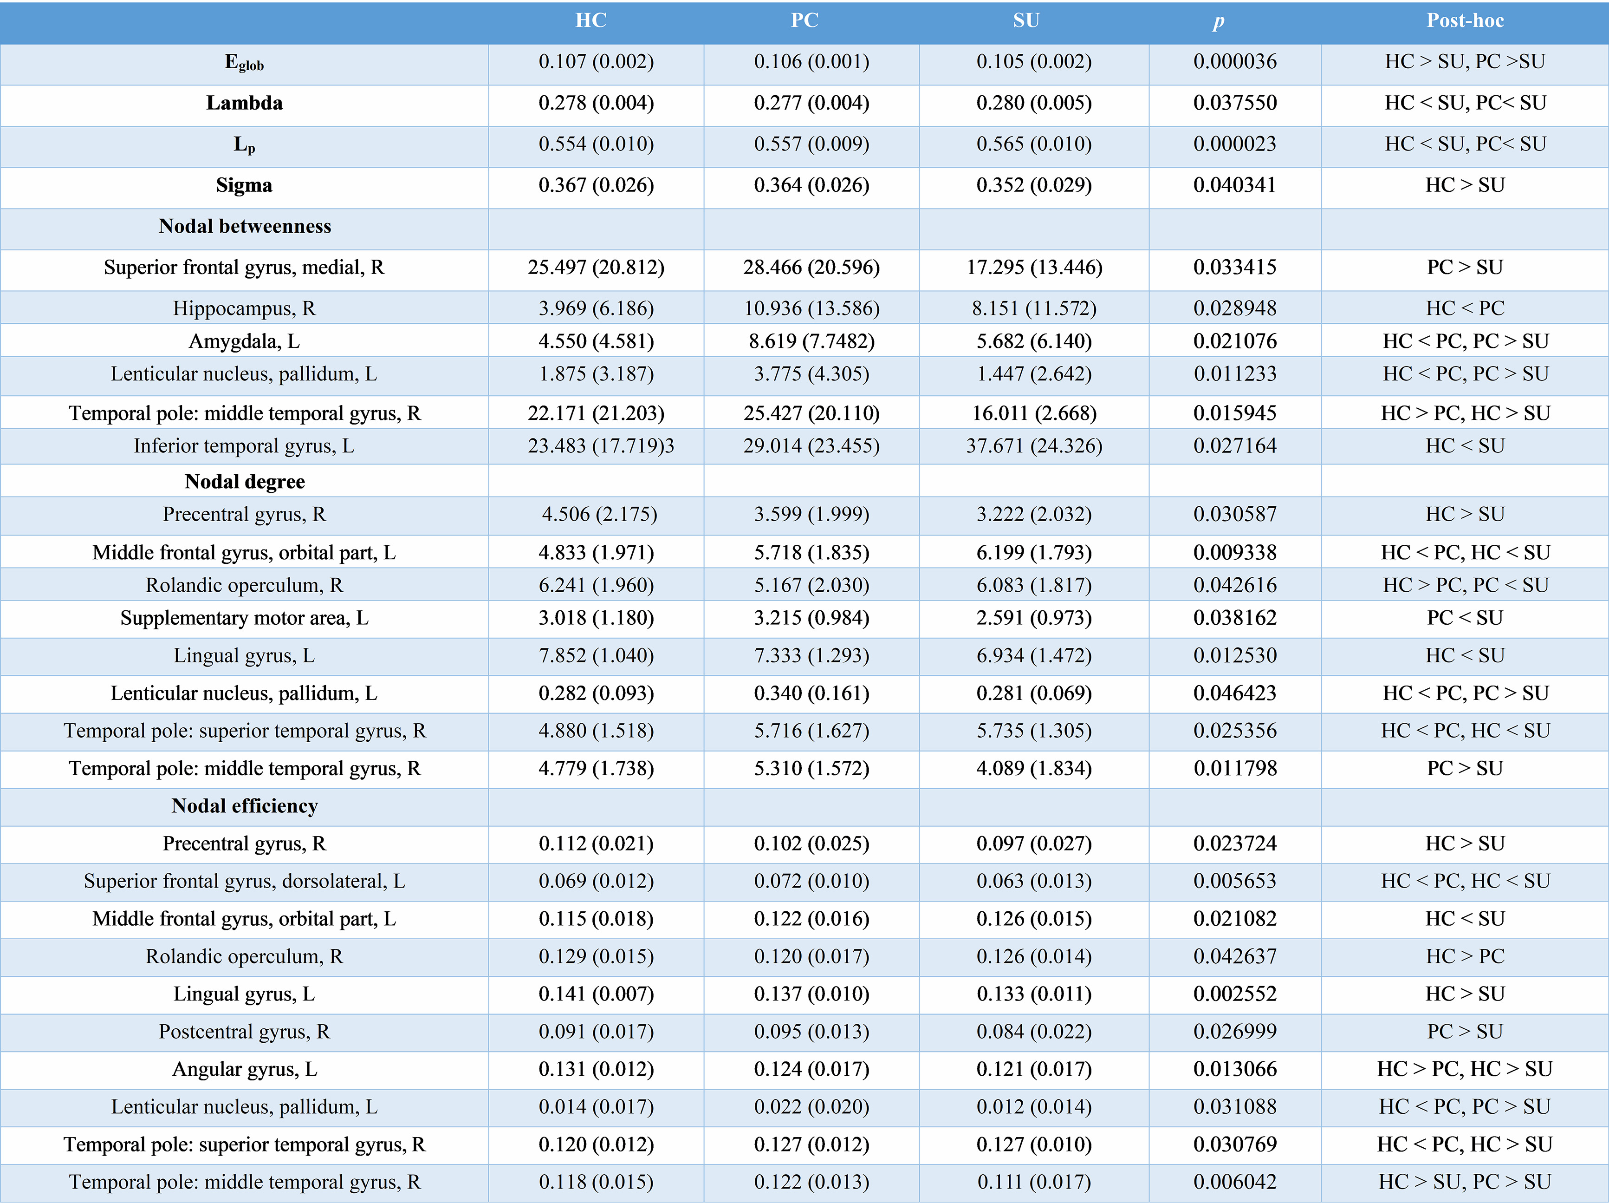Click the Nodal betweenness section heading

coord(244,226)
